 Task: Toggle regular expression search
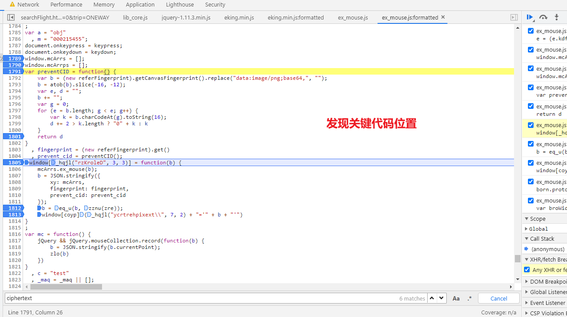(x=469, y=298)
